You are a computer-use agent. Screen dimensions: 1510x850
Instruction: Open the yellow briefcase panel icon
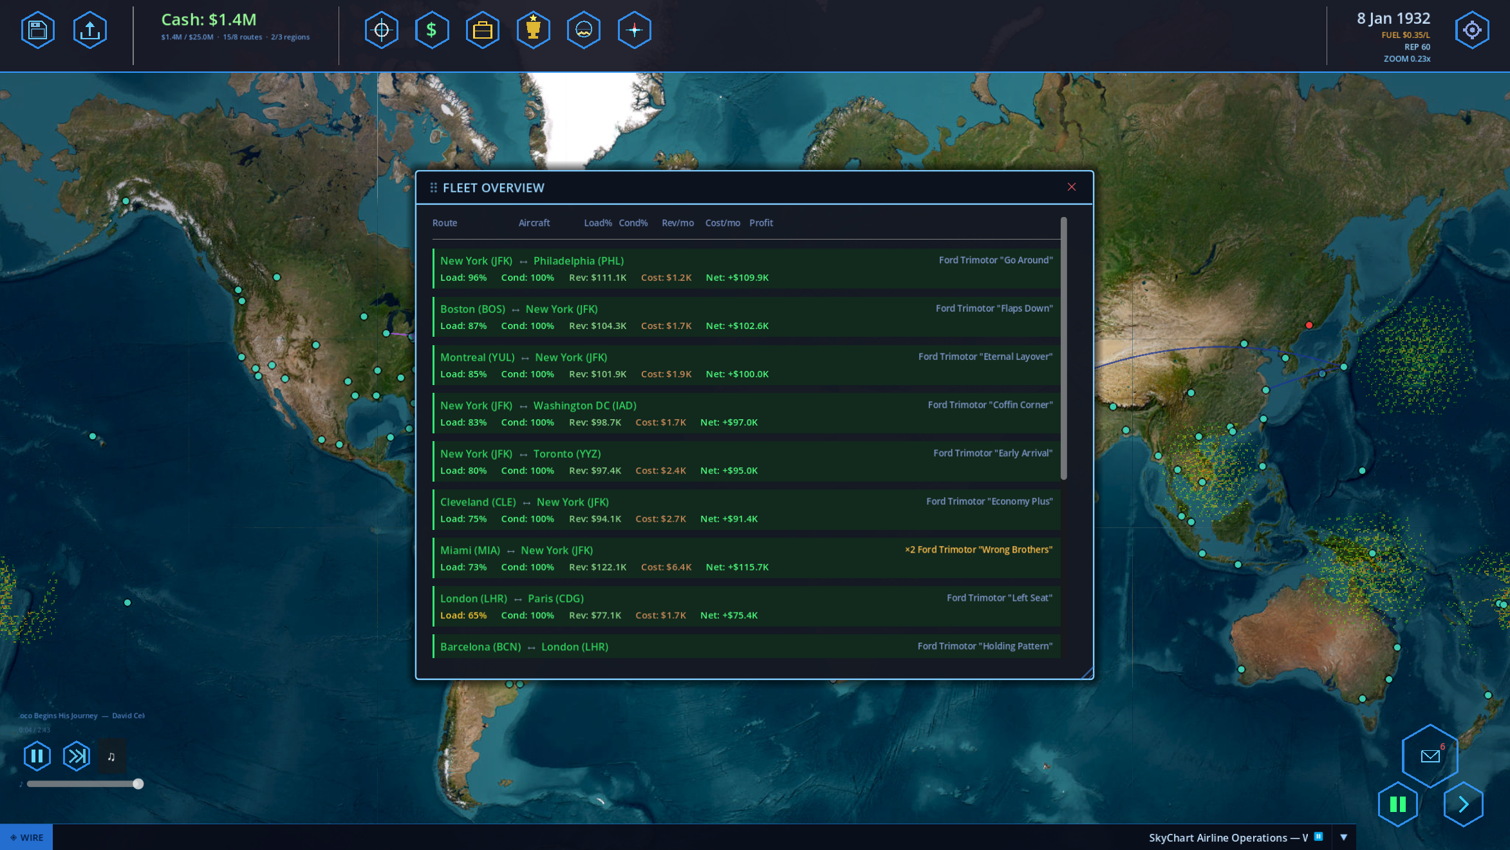pos(482,30)
